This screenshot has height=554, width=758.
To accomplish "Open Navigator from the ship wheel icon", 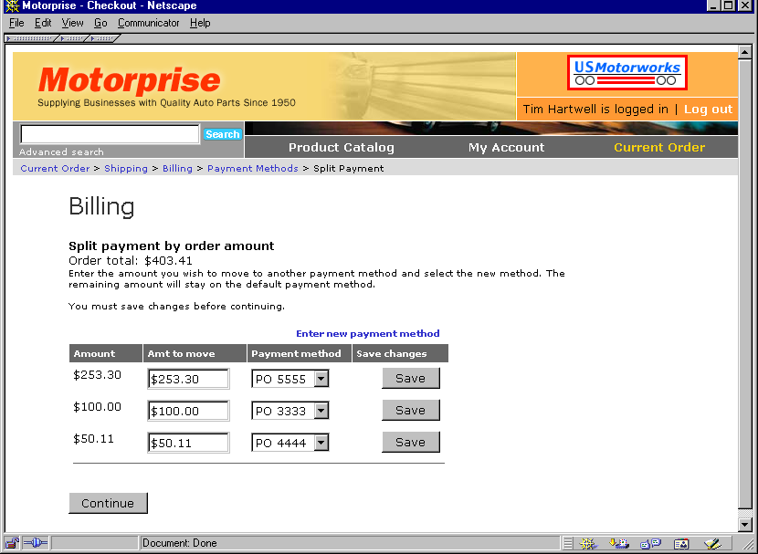I will [x=588, y=544].
